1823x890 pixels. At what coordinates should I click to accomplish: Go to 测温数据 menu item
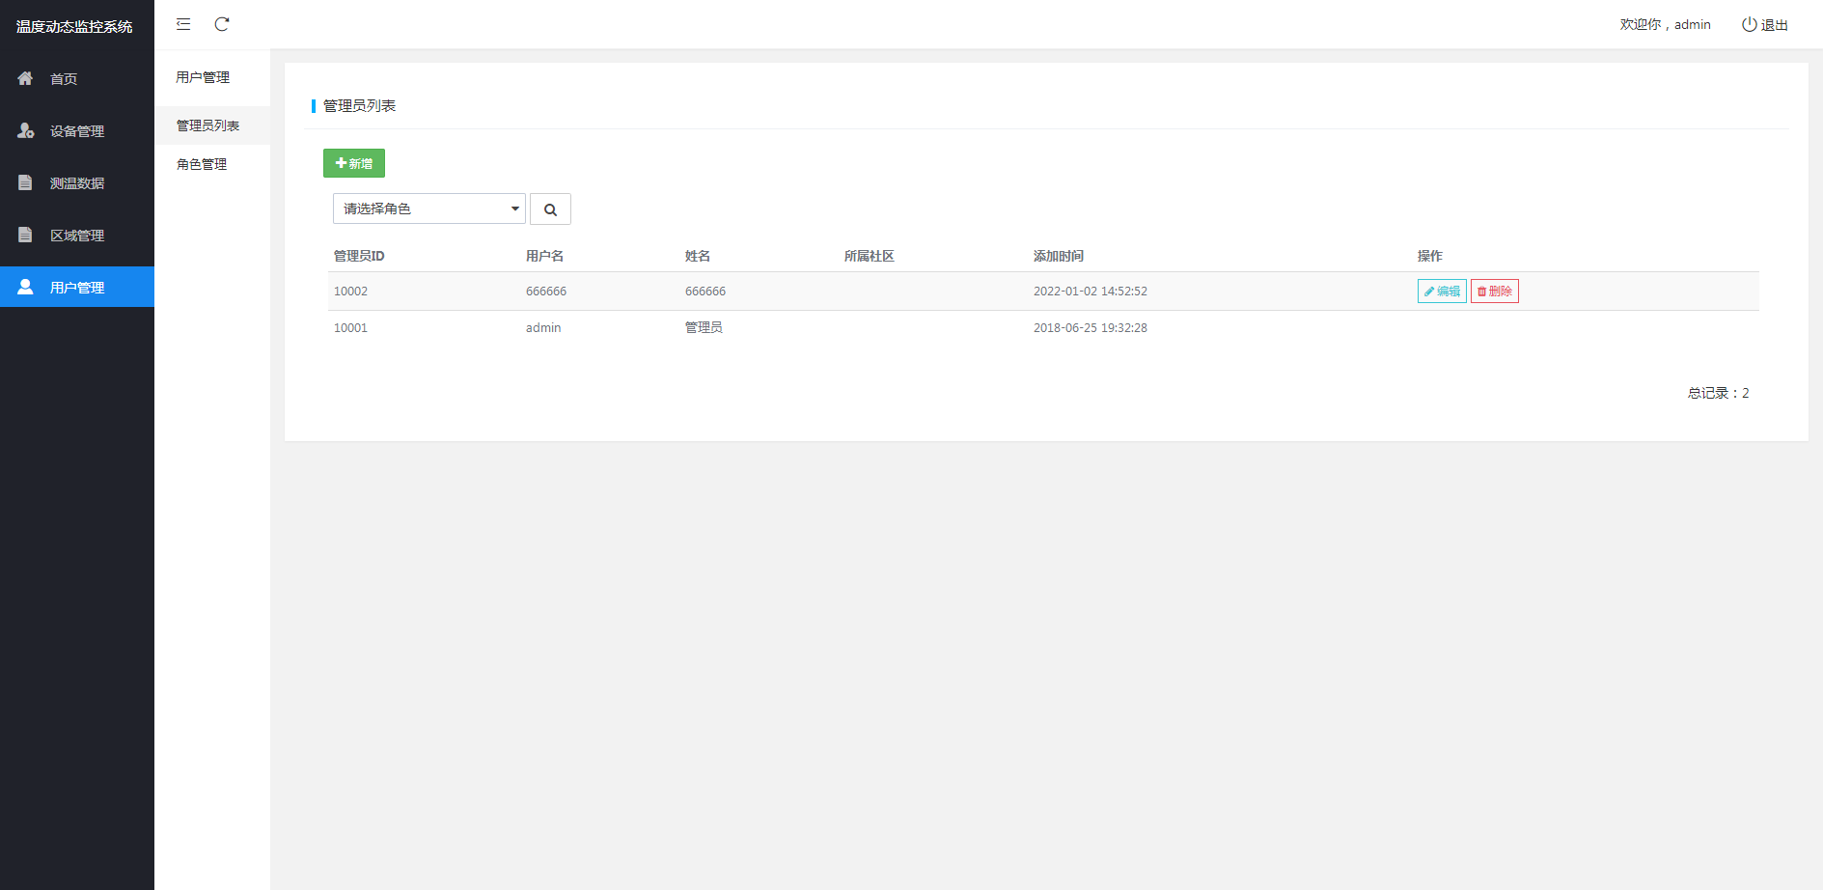77,183
